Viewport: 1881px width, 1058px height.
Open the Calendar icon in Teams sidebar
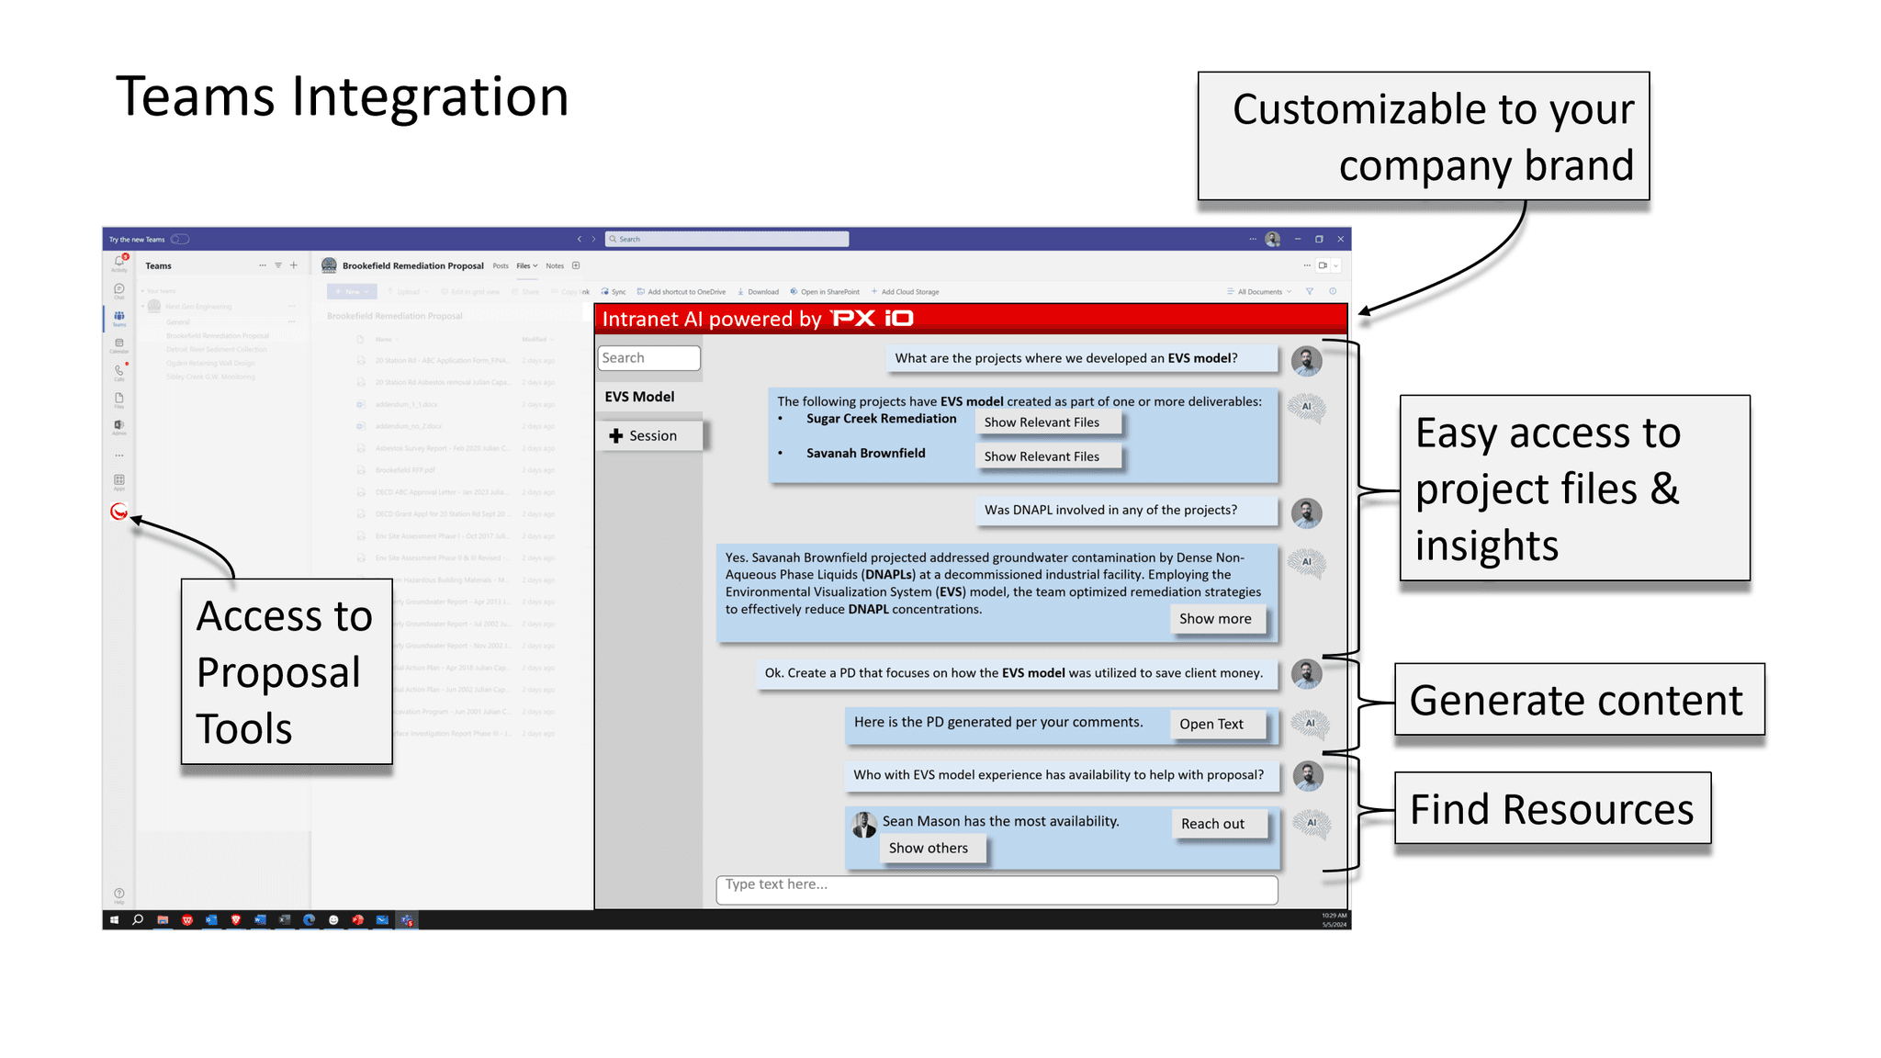[119, 345]
